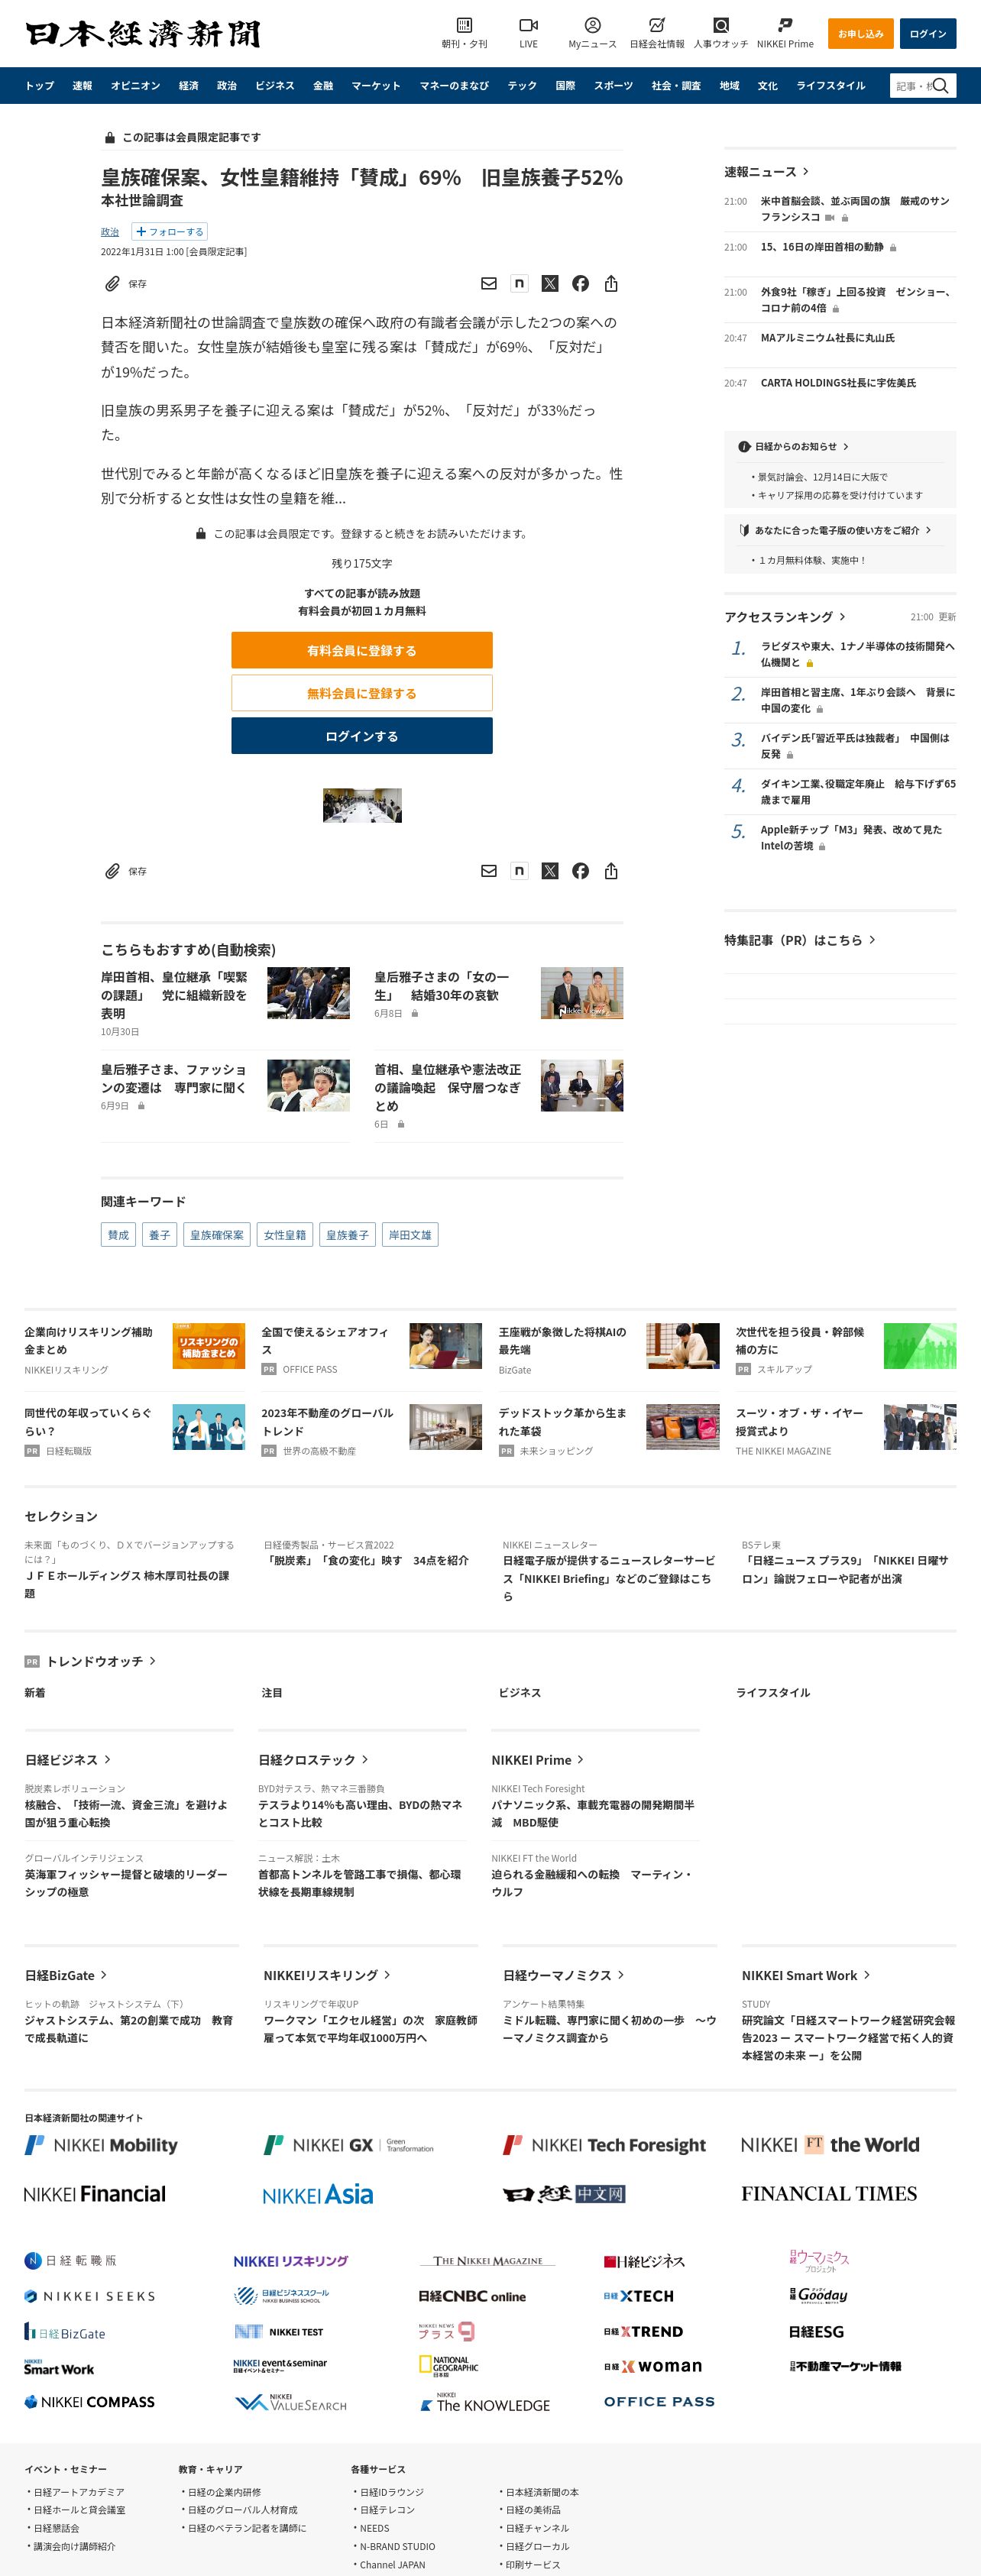The height and width of the screenshot is (2576, 981).
Task: Share to note with the top 'n' icon
Action: (x=519, y=284)
